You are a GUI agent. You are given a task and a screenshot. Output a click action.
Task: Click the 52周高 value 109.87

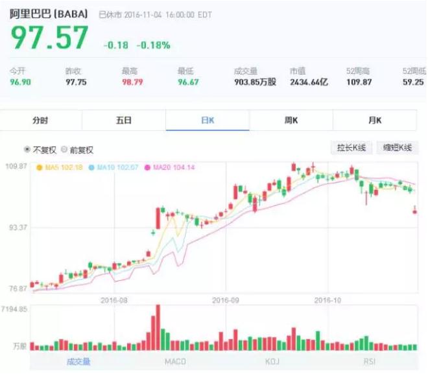359,82
